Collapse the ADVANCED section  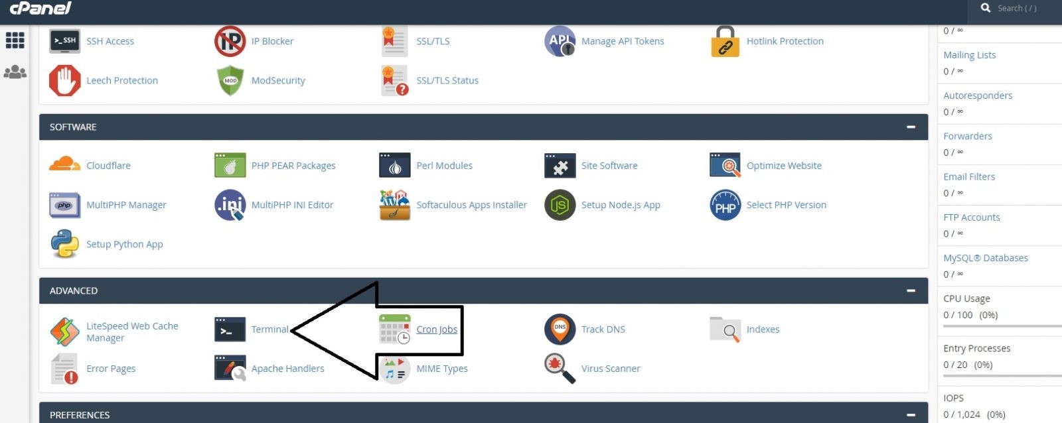point(911,290)
